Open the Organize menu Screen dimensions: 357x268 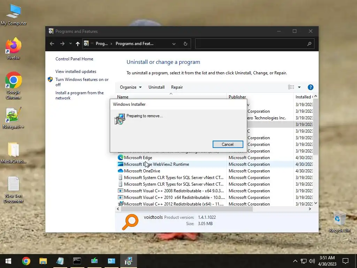tap(131, 87)
